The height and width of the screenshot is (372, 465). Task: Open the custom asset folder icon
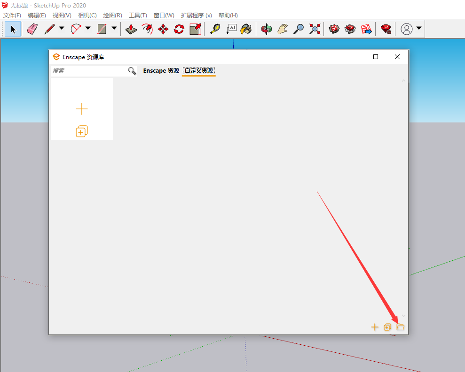click(400, 326)
